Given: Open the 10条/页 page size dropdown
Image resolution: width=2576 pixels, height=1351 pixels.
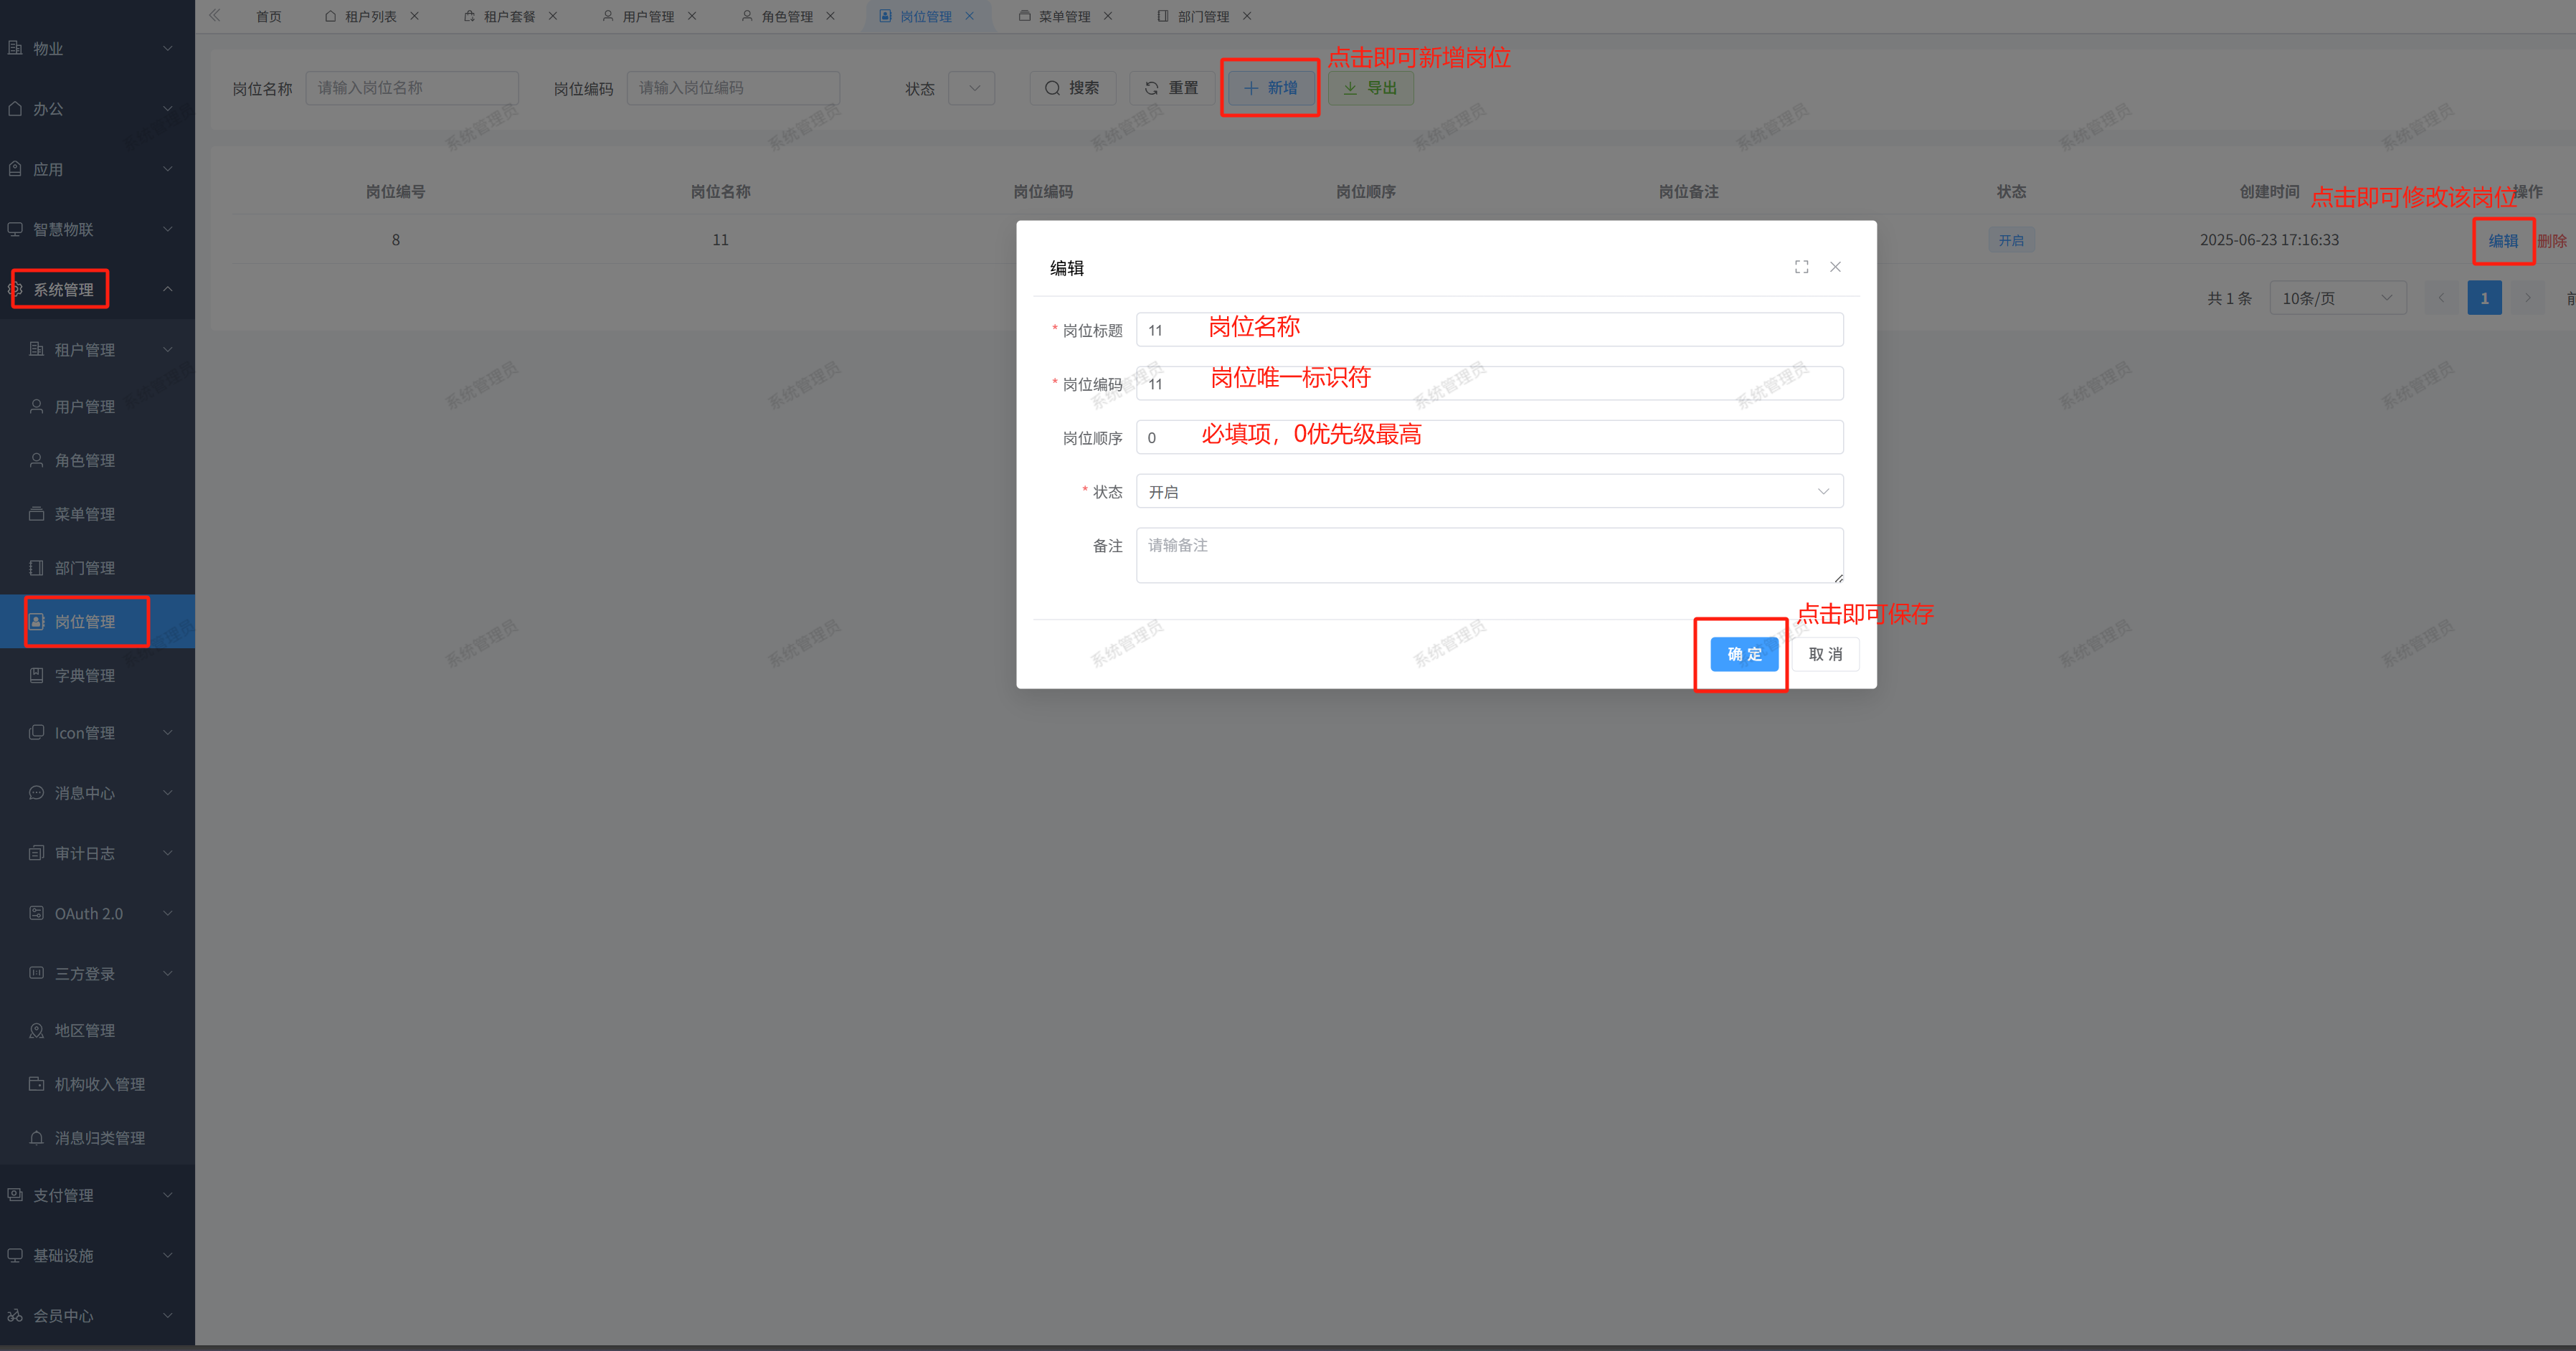Looking at the screenshot, I should pos(2336,298).
